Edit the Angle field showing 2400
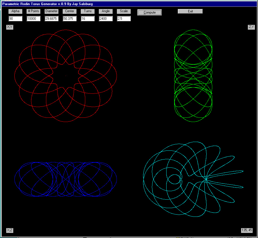This screenshot has height=238, width=258. (x=106, y=19)
